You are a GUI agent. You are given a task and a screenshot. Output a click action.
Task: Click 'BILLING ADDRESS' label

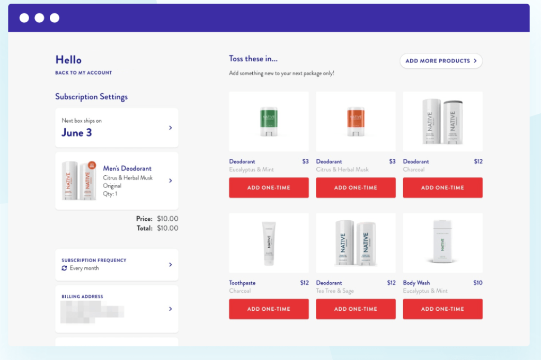point(83,296)
